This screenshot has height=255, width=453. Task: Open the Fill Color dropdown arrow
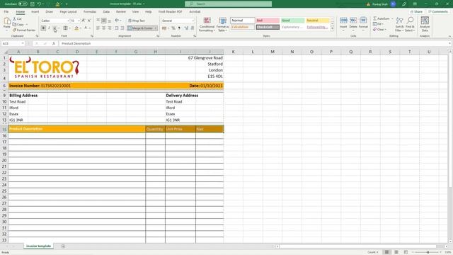81,28
